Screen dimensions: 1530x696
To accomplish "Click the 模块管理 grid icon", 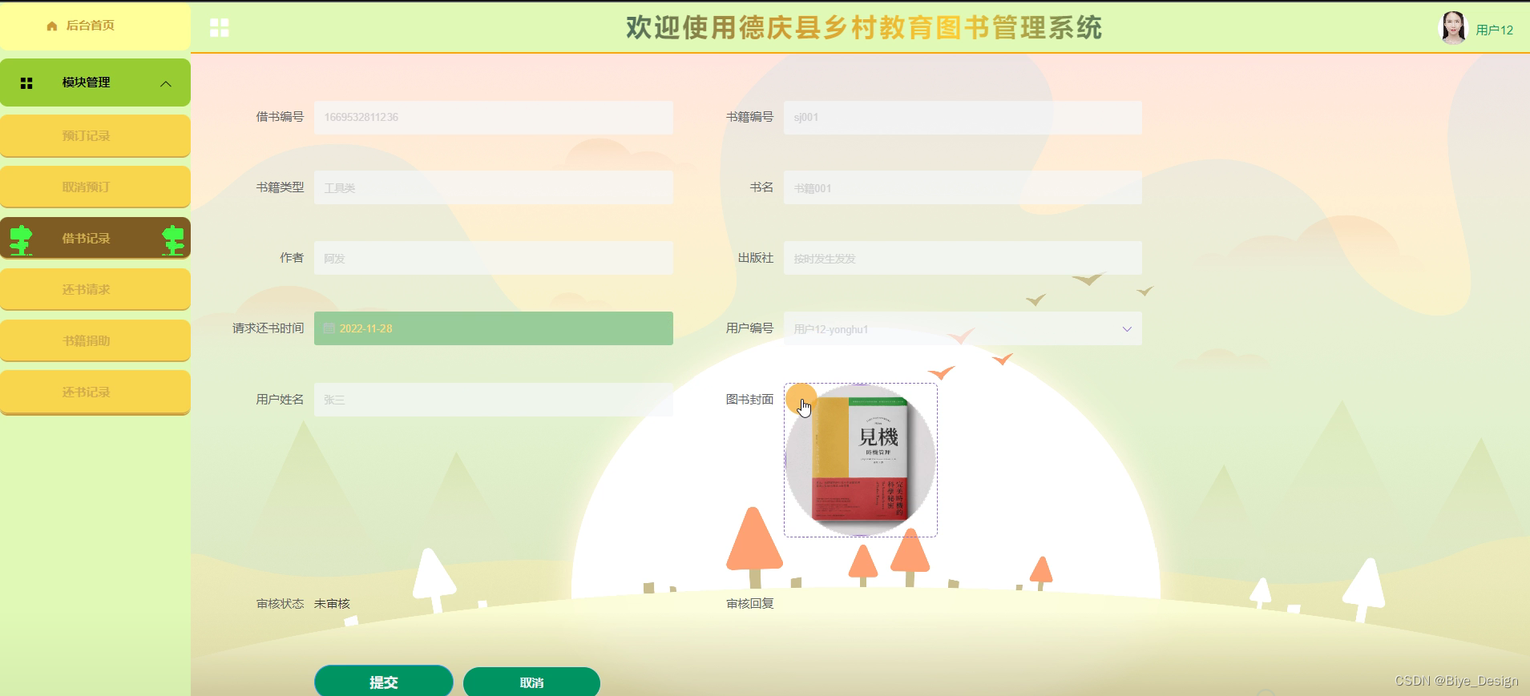I will coord(26,83).
